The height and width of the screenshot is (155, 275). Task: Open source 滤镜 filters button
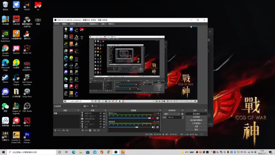95,106
